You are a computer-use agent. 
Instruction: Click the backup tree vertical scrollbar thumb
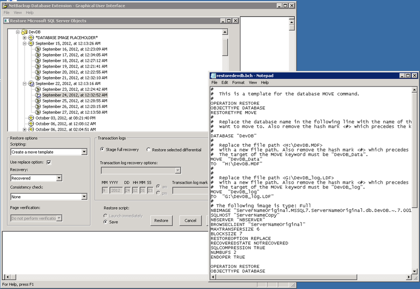click(x=225, y=47)
